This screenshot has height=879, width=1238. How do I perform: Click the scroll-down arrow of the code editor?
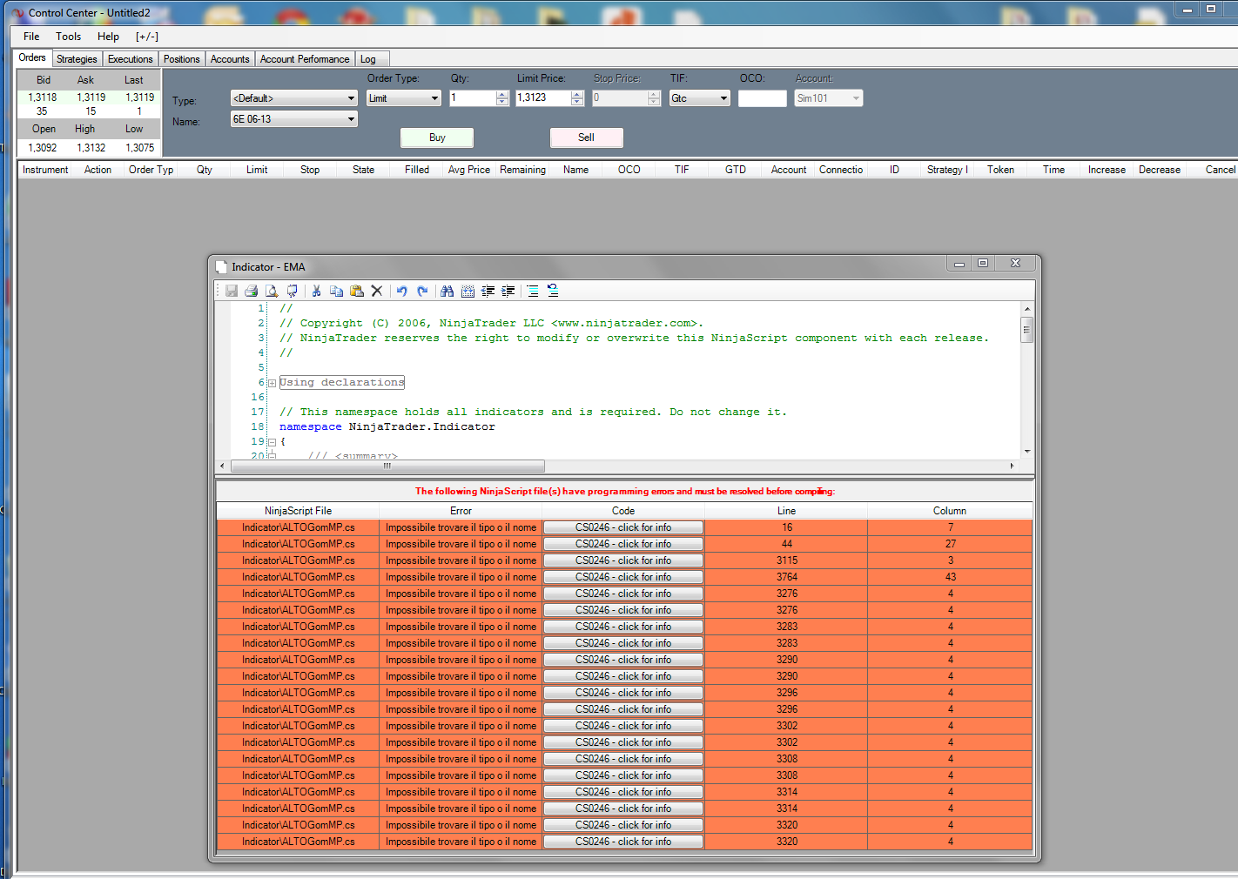click(x=1027, y=451)
